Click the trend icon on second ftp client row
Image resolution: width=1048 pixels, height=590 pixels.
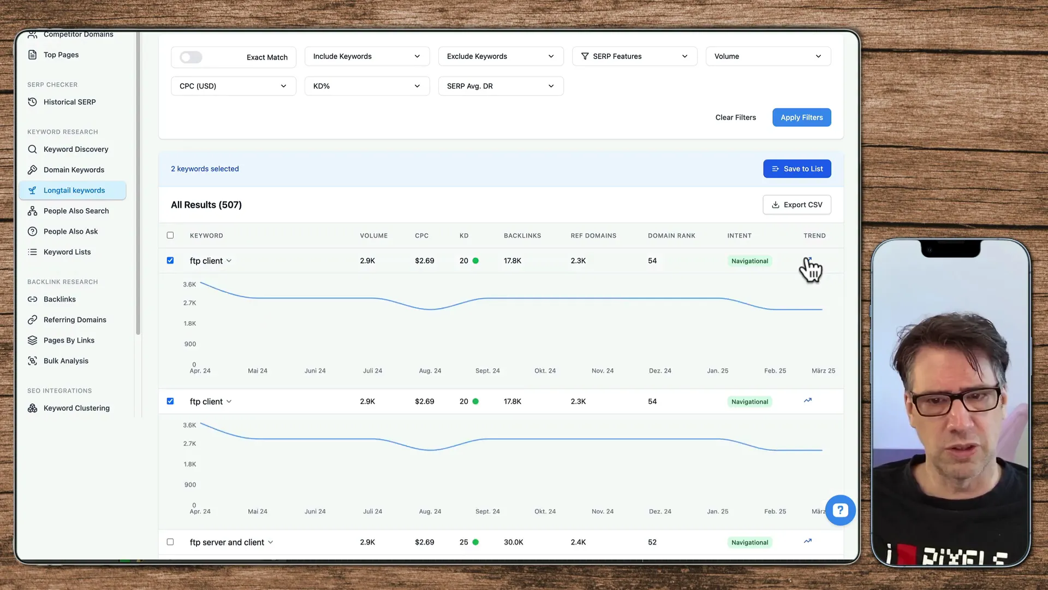click(x=807, y=400)
